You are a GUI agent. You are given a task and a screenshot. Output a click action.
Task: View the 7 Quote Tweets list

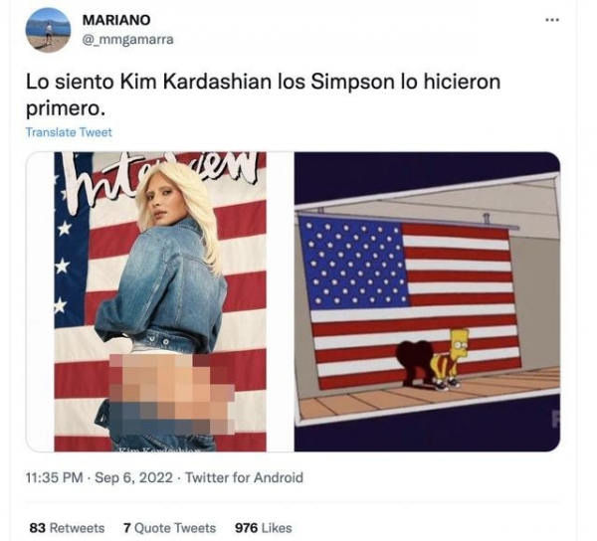pyautogui.click(x=169, y=528)
